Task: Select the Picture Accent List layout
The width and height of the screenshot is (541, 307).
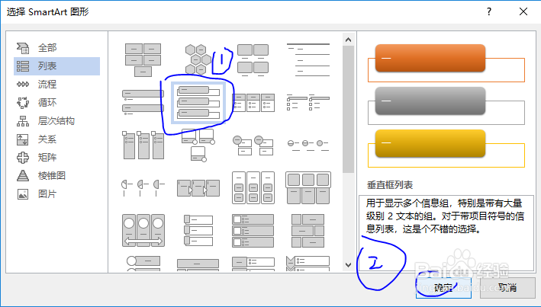Action: 143,145
